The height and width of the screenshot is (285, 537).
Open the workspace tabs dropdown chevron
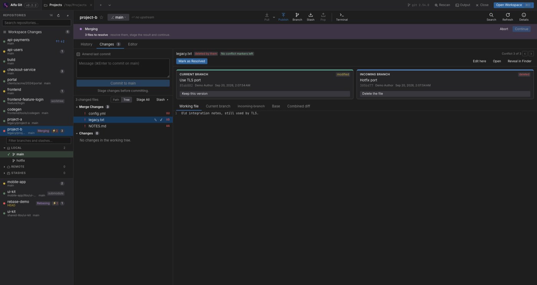click(109, 5)
